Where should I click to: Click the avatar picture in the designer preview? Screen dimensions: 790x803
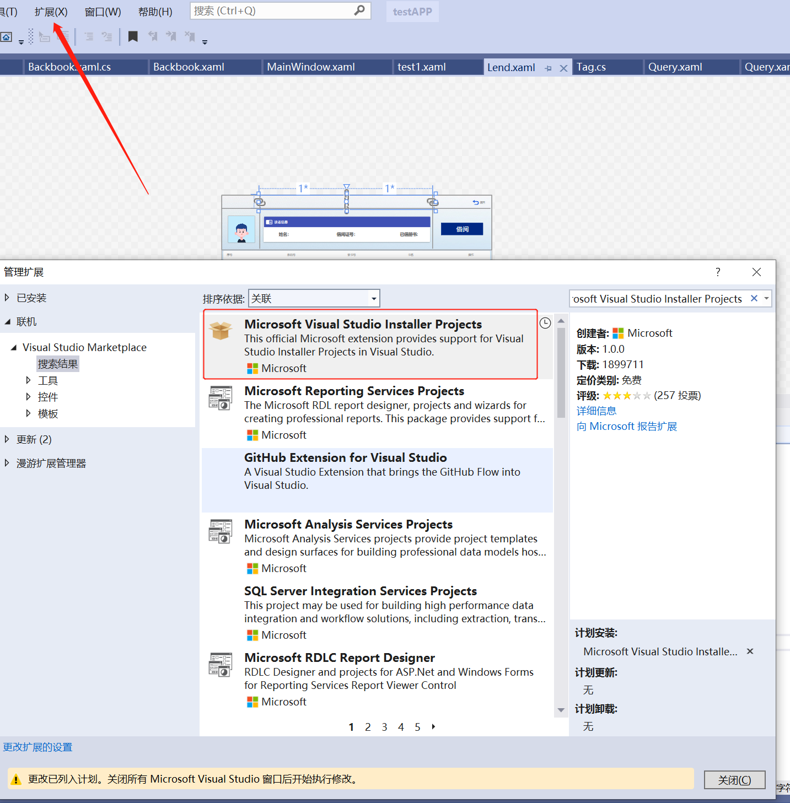[241, 229]
